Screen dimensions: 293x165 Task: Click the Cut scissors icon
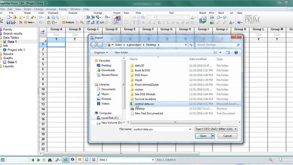tap(49, 17)
